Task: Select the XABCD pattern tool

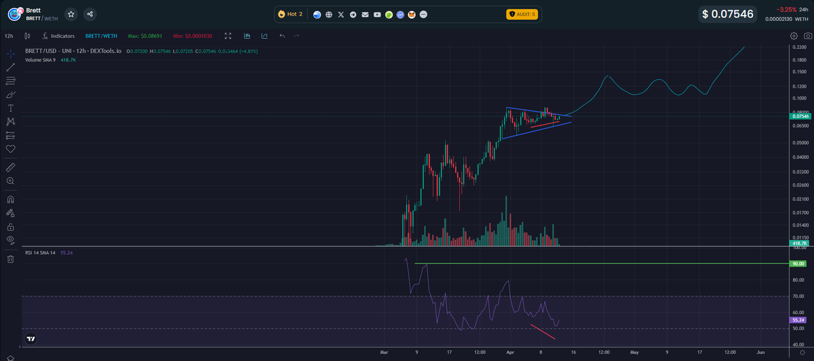Action: (10, 121)
